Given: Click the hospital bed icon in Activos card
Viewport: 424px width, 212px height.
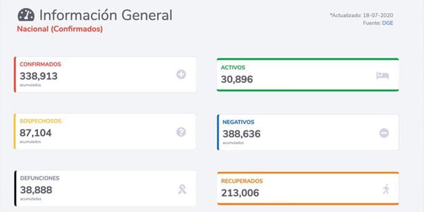Looking at the screenshot, I should point(382,75).
